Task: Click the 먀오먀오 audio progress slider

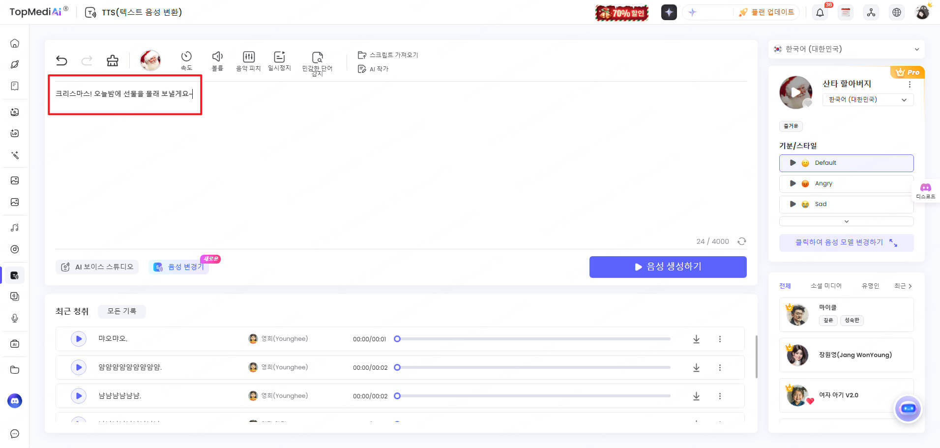Action: click(533, 339)
